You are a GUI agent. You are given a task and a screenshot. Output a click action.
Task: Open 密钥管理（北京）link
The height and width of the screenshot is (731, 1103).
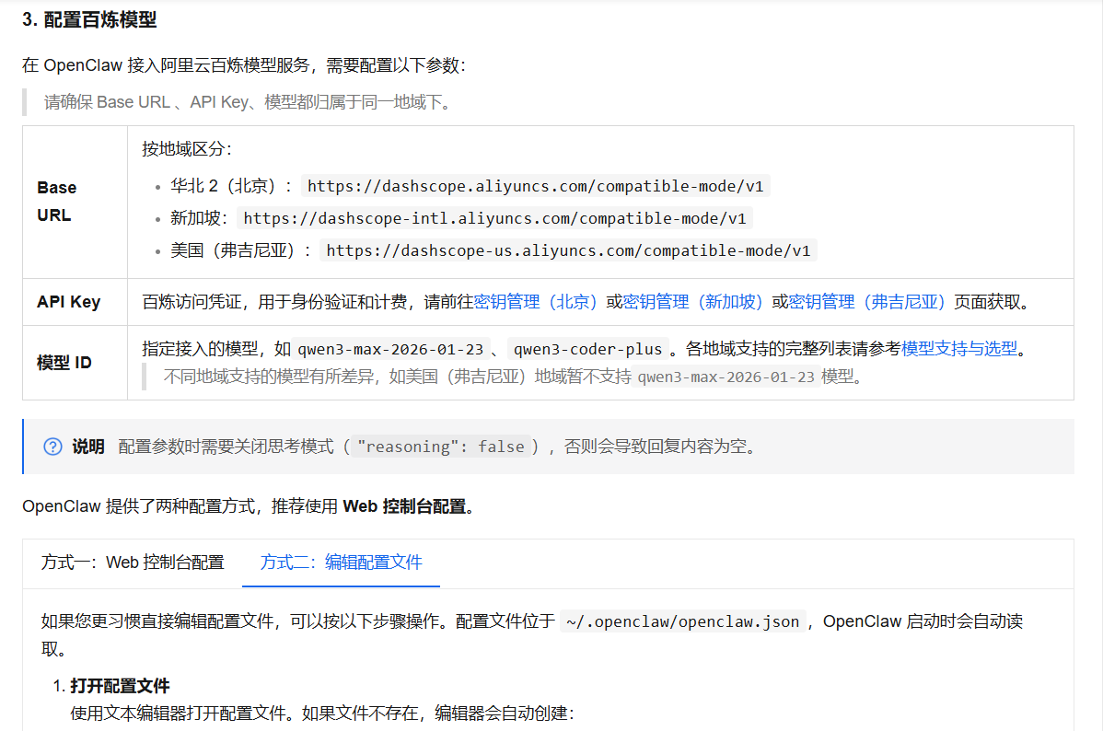point(535,302)
